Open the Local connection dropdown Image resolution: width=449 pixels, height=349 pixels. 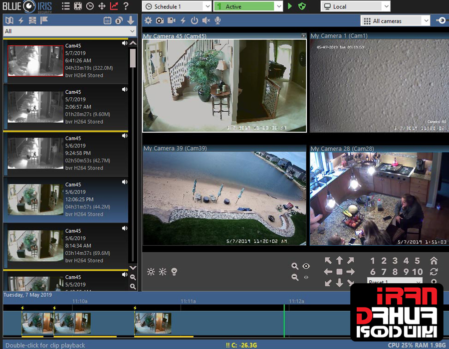[x=355, y=6]
